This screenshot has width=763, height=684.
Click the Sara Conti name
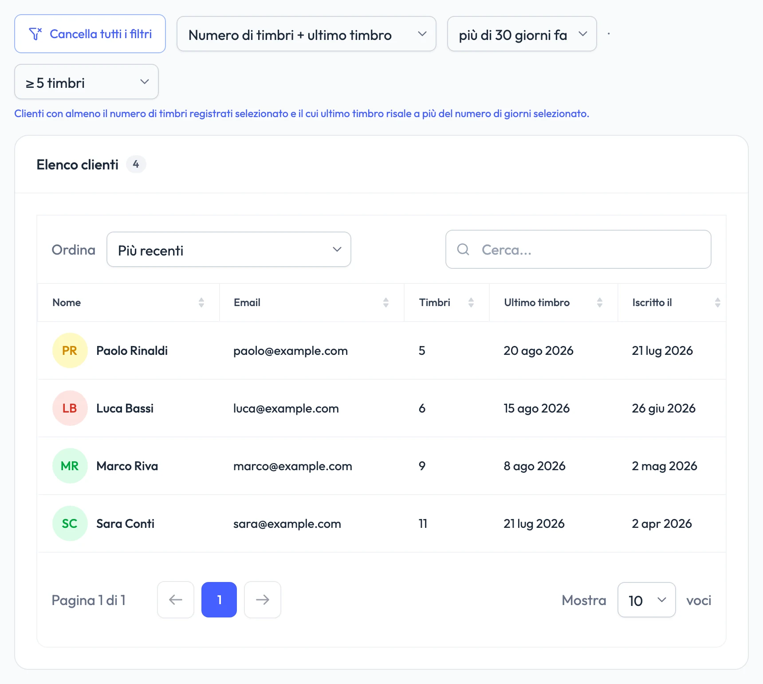(126, 523)
